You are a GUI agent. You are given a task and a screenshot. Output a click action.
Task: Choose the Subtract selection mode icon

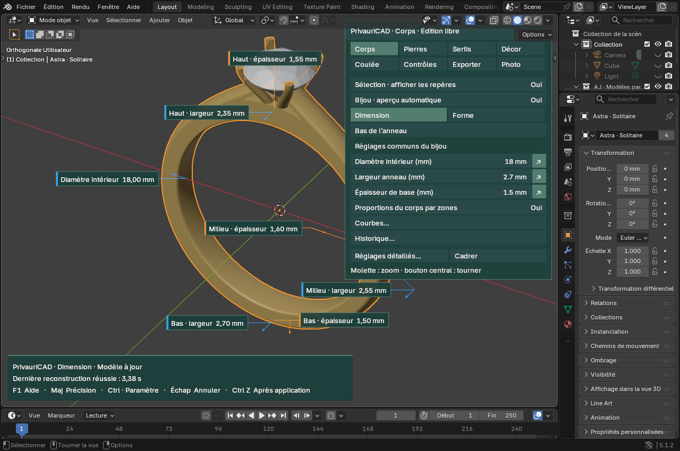[49, 34]
